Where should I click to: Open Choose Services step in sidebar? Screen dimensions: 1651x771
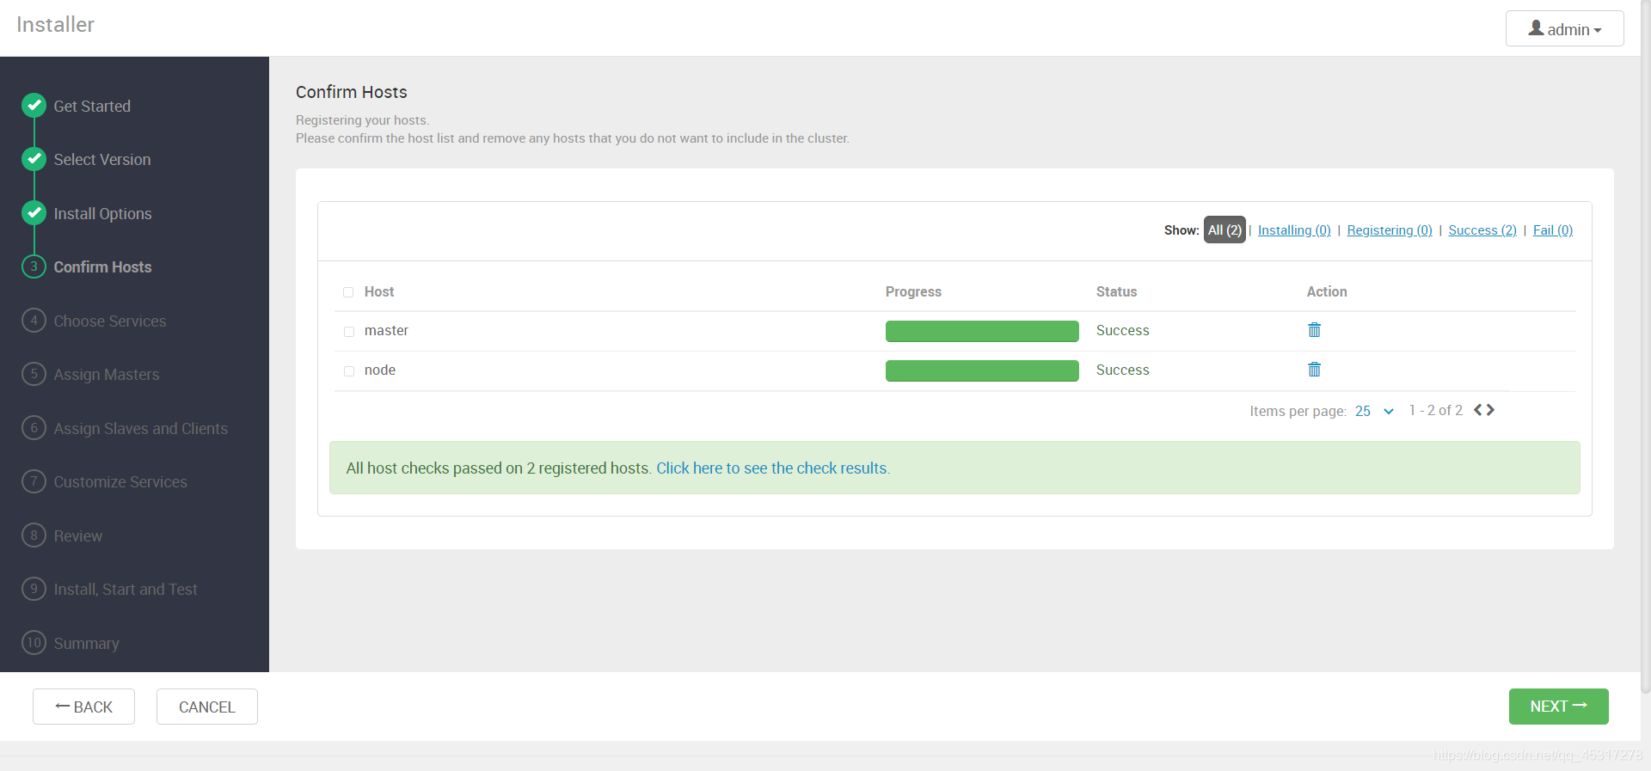(110, 321)
